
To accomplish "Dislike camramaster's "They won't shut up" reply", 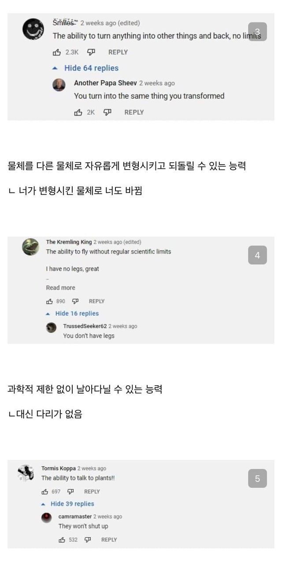I will [x=88, y=540].
